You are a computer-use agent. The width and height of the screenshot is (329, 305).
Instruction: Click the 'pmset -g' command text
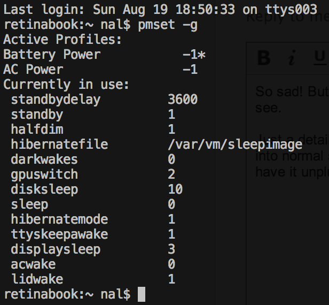point(166,25)
